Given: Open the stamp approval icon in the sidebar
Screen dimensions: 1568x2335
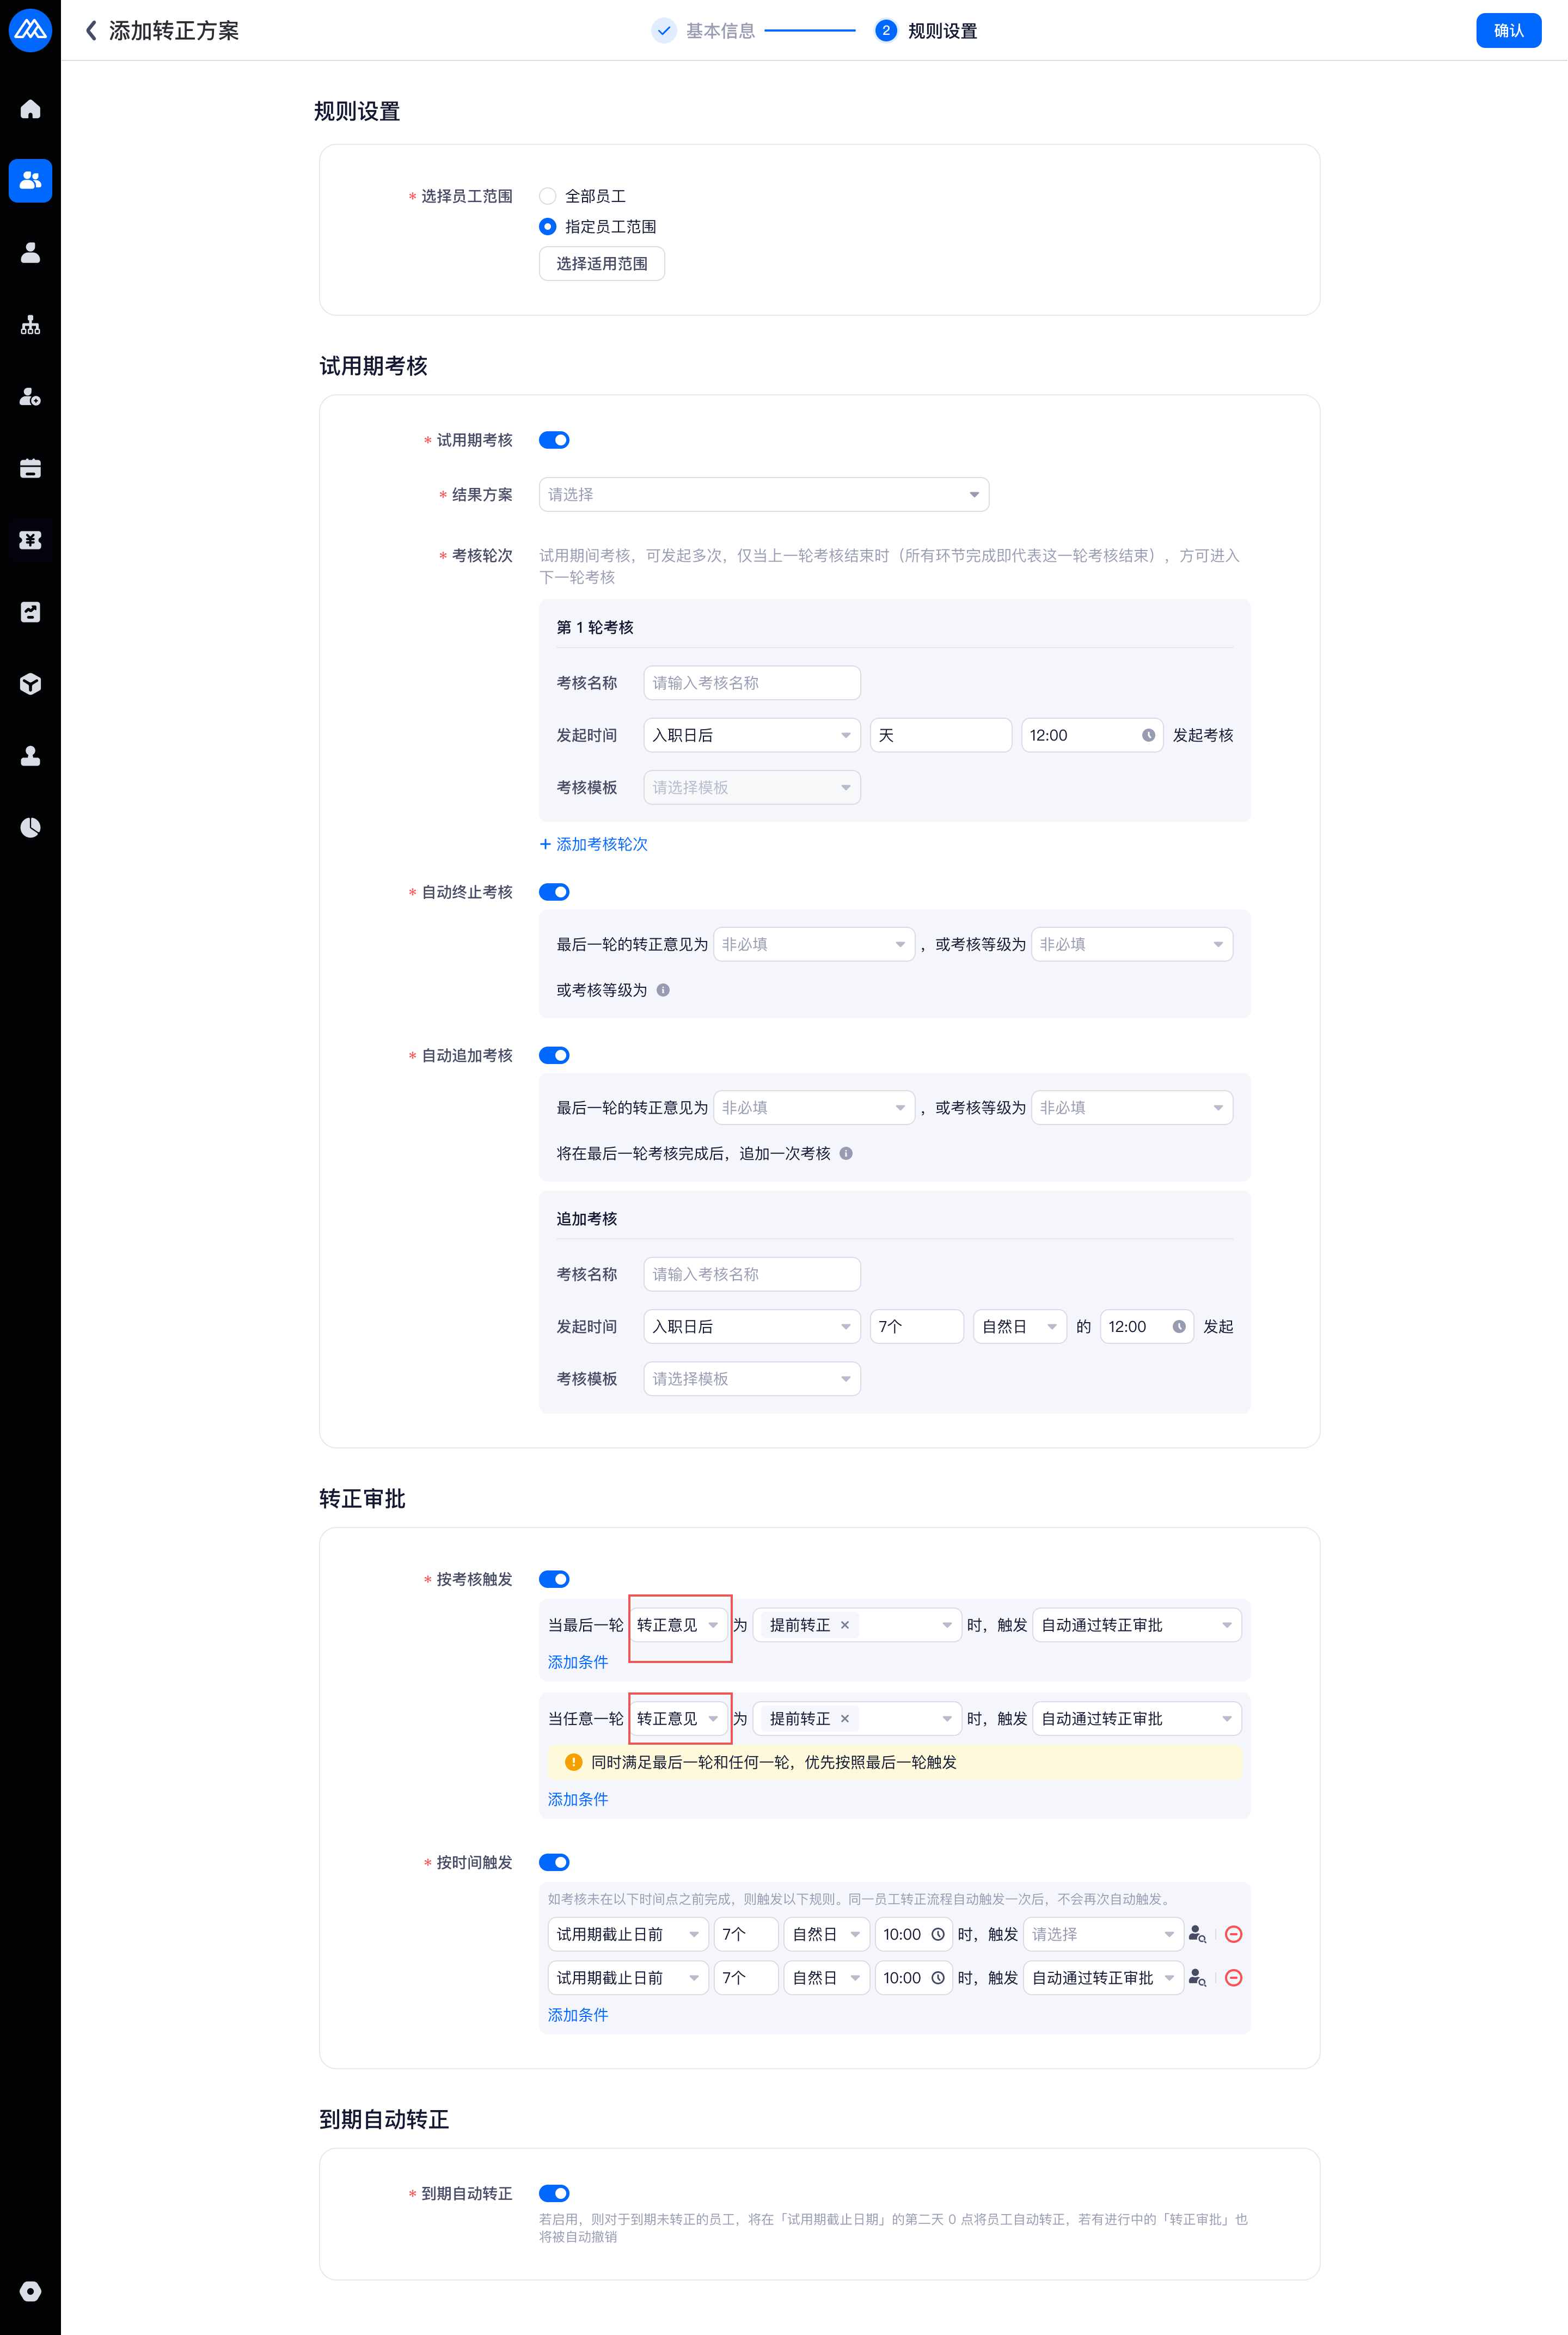Looking at the screenshot, I should 30,756.
